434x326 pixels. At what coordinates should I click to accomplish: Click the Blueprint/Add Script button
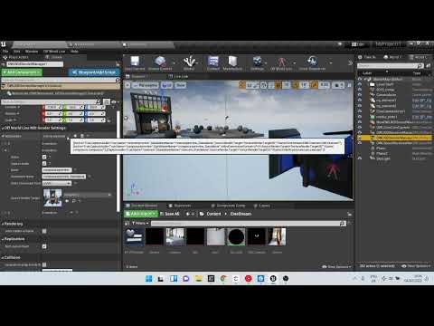94,72
